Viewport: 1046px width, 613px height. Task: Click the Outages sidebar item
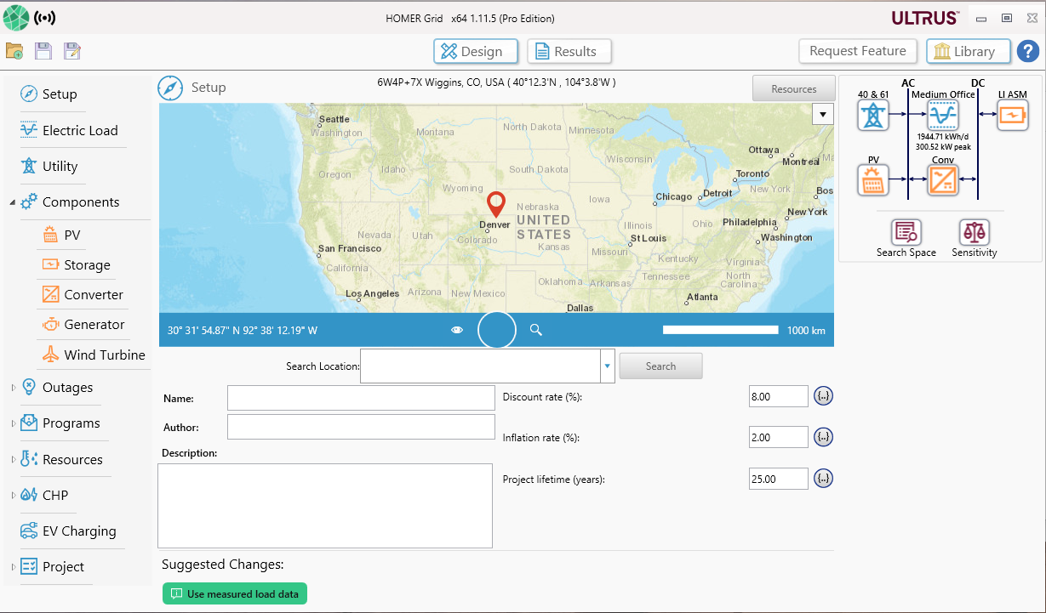coord(56,388)
